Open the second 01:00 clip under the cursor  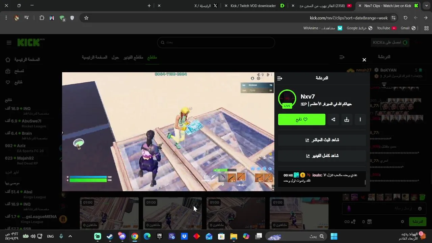pos(172,213)
